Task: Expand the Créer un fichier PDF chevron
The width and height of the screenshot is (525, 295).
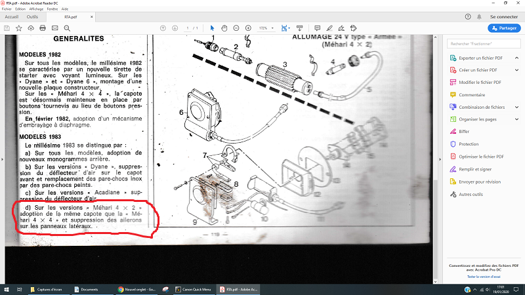Action: click(516, 70)
